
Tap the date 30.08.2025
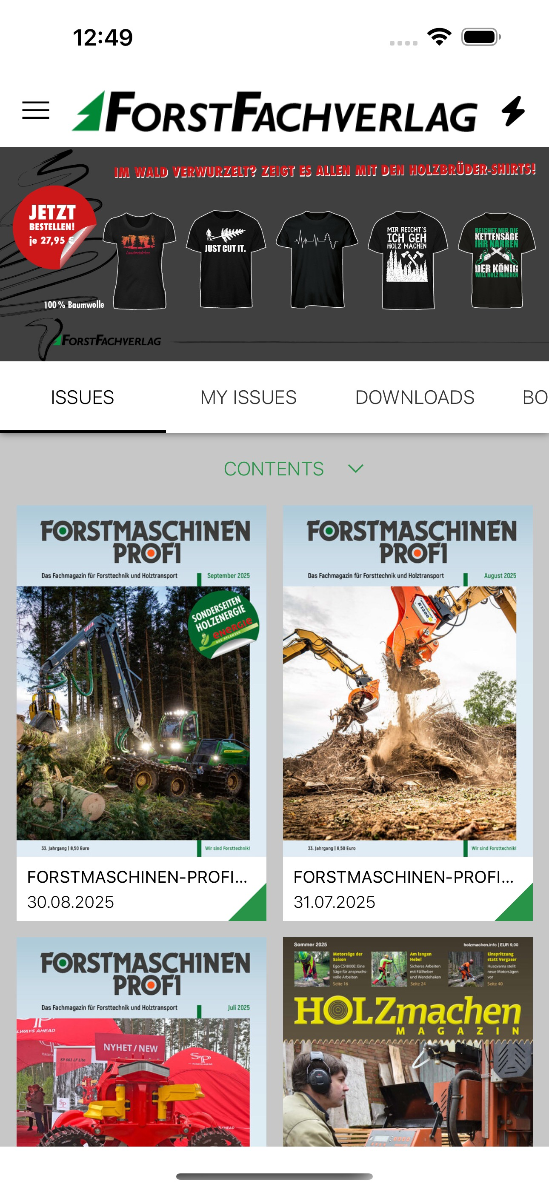click(70, 902)
